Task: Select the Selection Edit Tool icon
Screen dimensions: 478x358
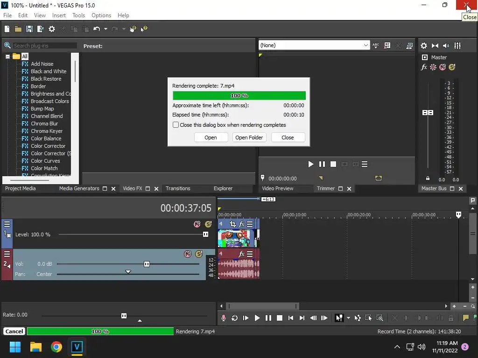Action: (x=368, y=318)
